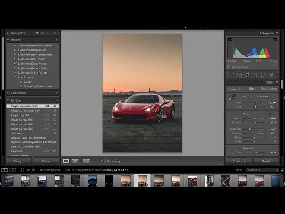
Task: Go back with left arrow icon
Action: point(28,170)
